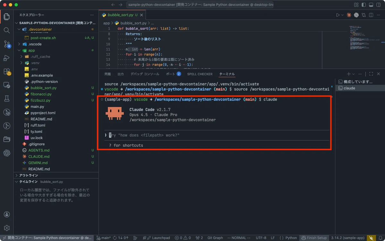Open the Testing flask view

click(x=7, y=99)
